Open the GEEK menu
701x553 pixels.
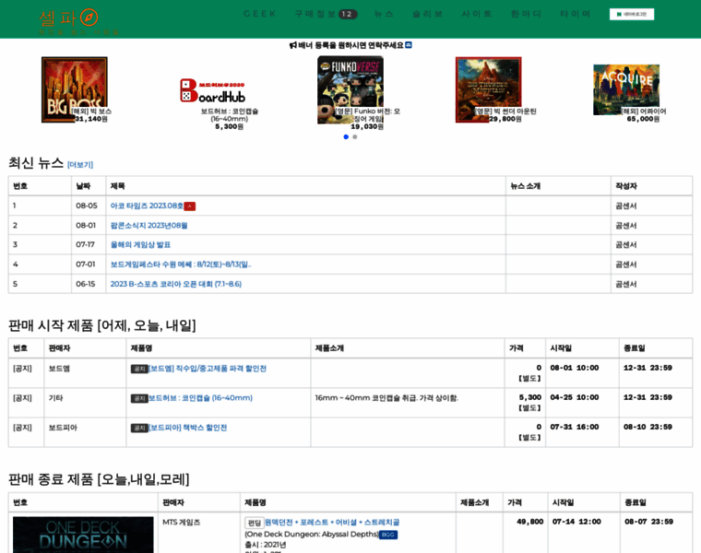tap(260, 14)
